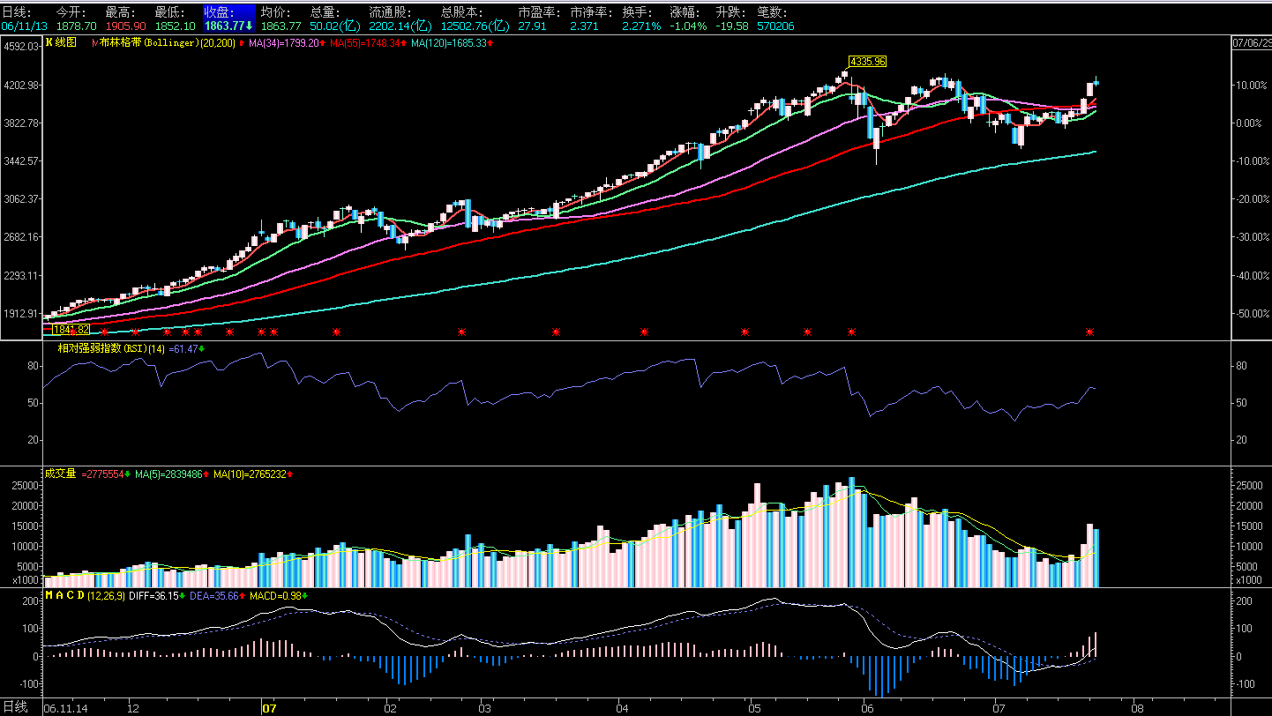Click the 1912.91 price axis label
The height and width of the screenshot is (716, 1272).
click(21, 314)
